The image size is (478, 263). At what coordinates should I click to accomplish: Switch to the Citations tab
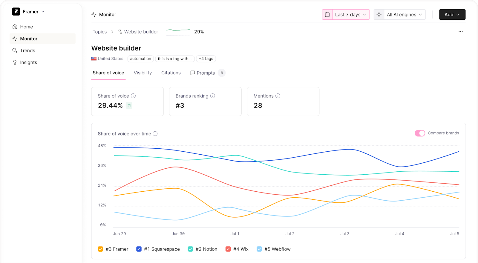171,73
